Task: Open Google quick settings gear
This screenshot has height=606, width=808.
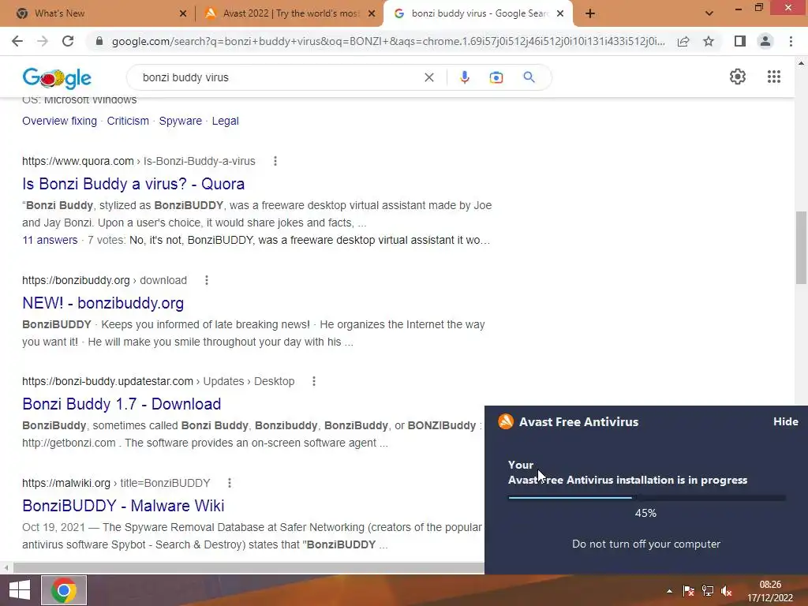Action: tap(738, 77)
